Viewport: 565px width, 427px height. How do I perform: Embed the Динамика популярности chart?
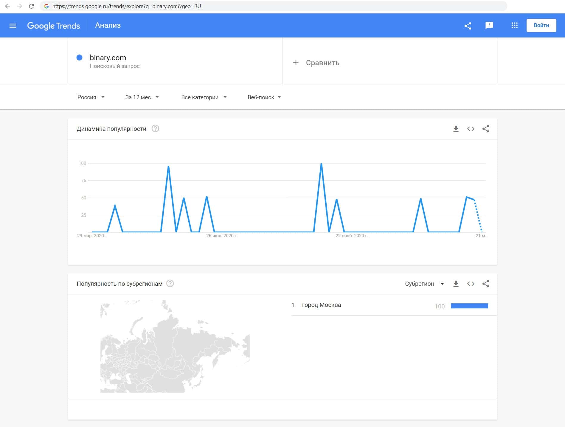pyautogui.click(x=471, y=129)
